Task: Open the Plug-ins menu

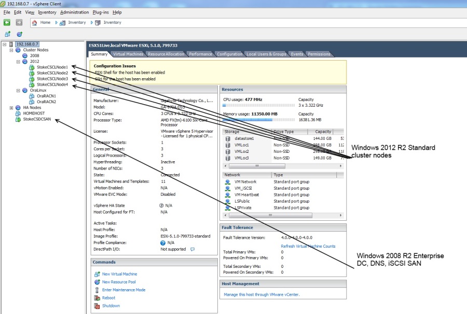Action: click(x=101, y=12)
